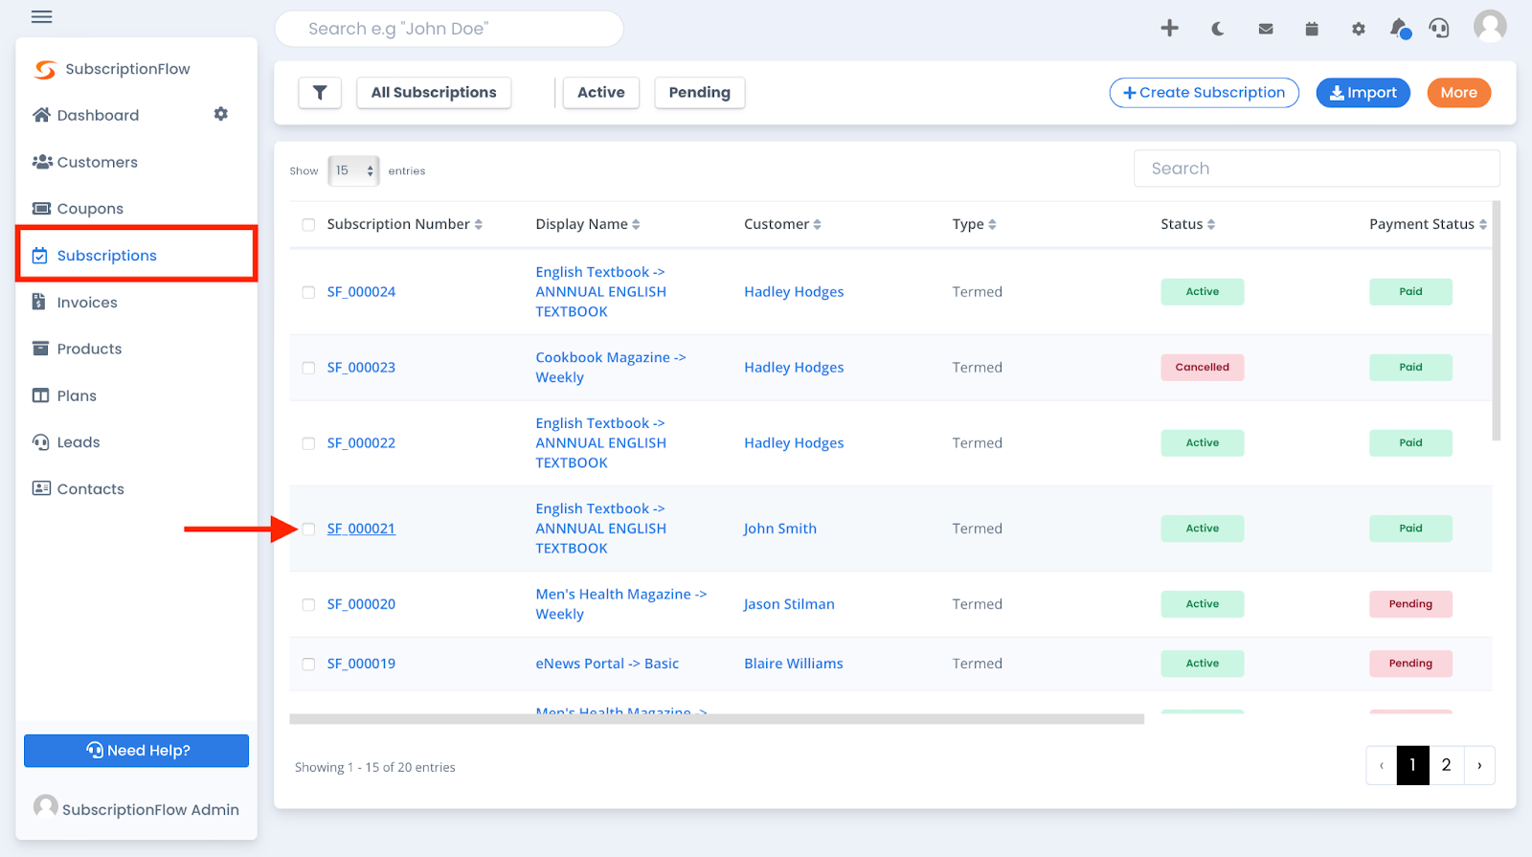The image size is (1532, 857).
Task: Select the Pending filter tab
Action: [x=700, y=93]
